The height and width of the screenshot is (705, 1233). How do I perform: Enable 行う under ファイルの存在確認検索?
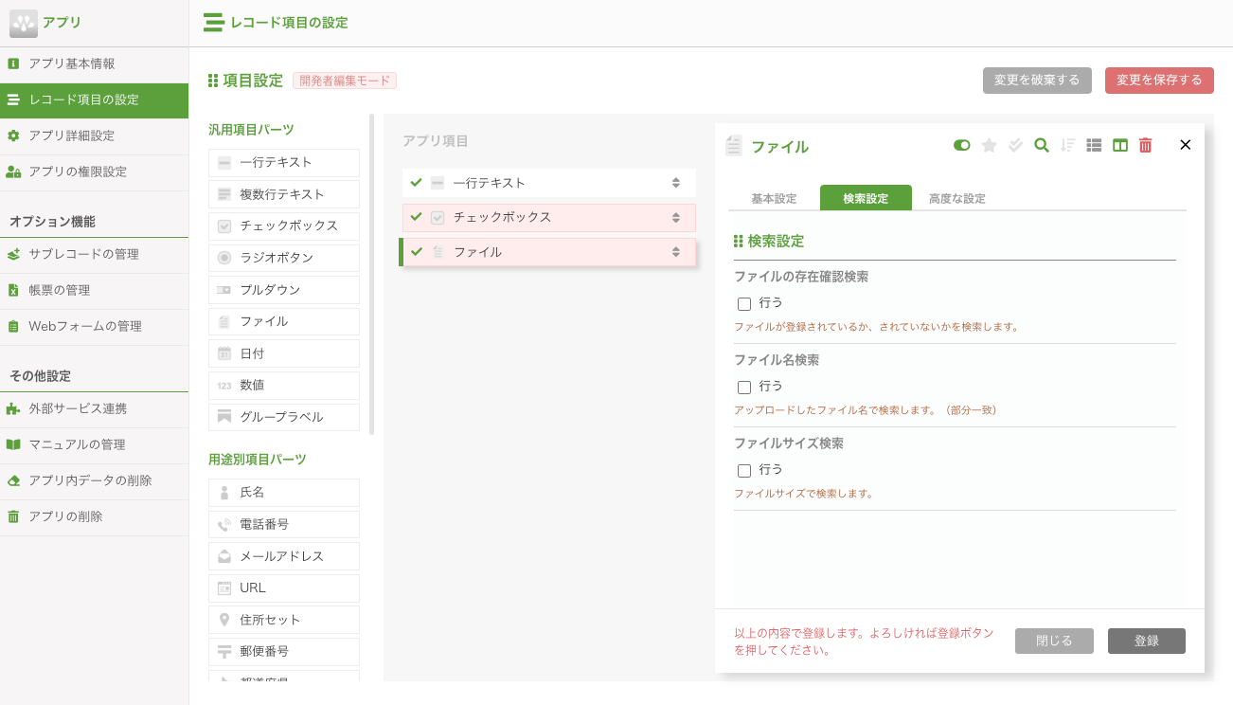[744, 303]
